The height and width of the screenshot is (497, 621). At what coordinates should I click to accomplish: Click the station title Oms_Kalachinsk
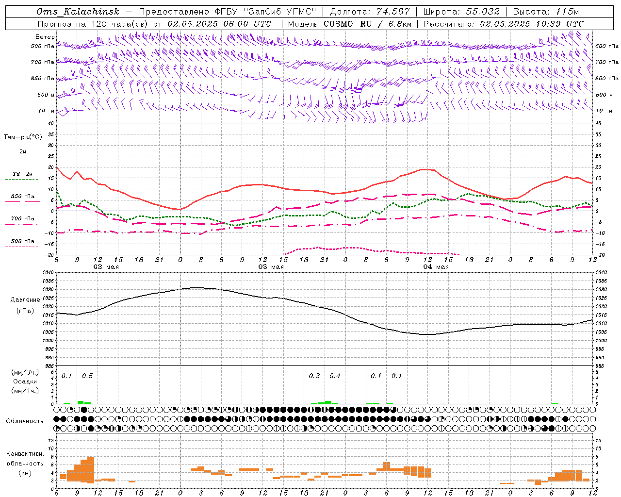pos(78,12)
